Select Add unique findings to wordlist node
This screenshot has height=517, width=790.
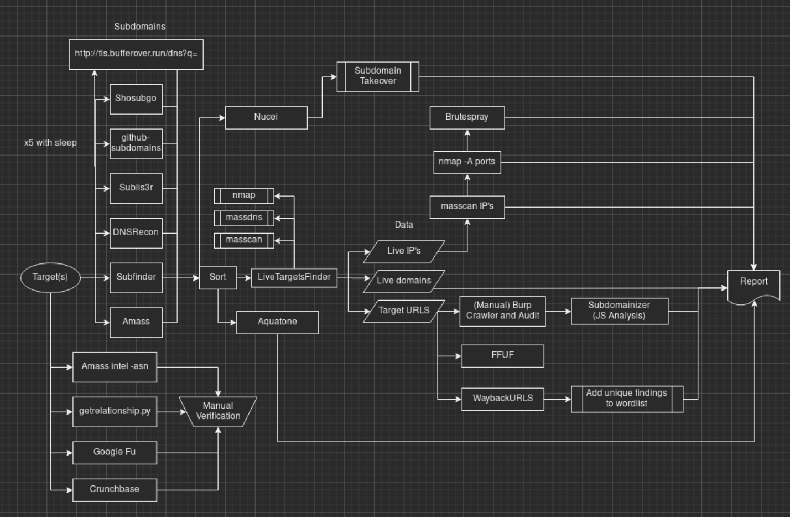coord(627,399)
